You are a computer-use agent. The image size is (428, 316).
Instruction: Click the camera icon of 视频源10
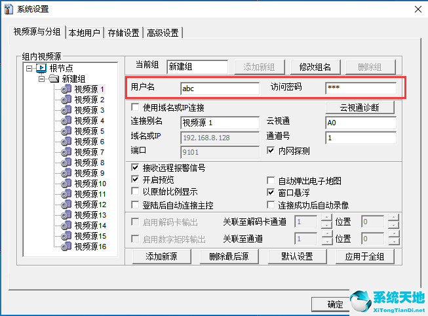[66, 184]
